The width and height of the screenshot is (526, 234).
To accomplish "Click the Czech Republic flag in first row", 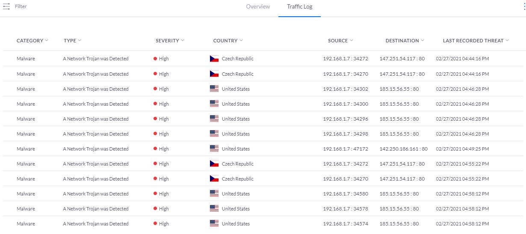I will click(214, 59).
